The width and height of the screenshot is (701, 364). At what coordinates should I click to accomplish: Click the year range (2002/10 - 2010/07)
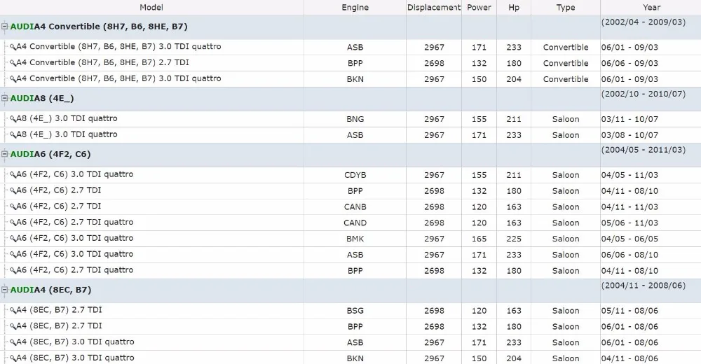644,94
